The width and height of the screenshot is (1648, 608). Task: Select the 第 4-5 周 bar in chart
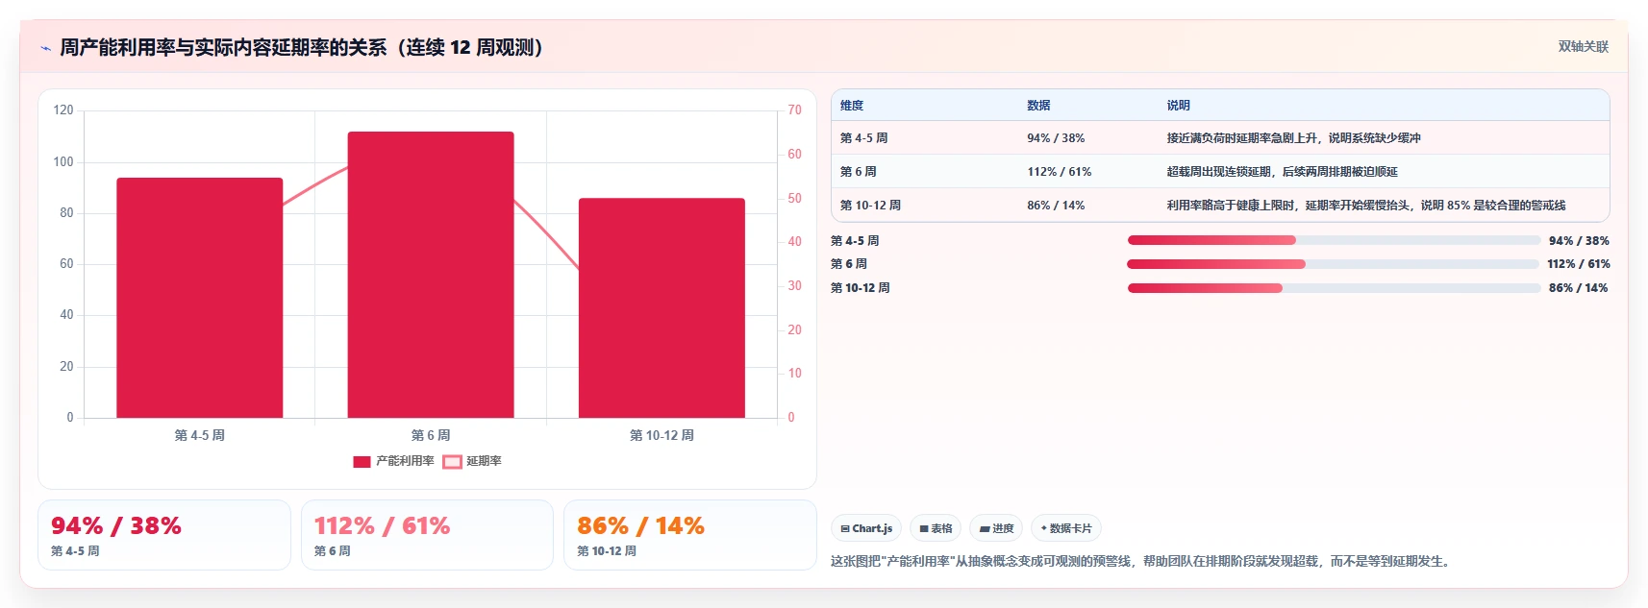pyautogui.click(x=200, y=298)
